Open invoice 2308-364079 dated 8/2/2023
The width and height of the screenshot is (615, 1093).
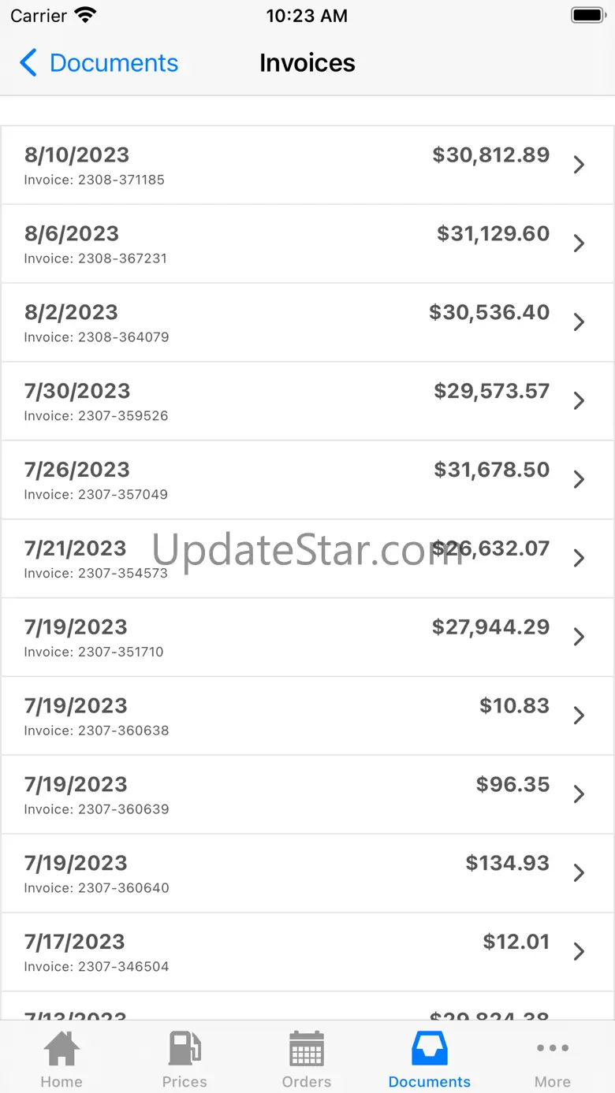tap(307, 322)
